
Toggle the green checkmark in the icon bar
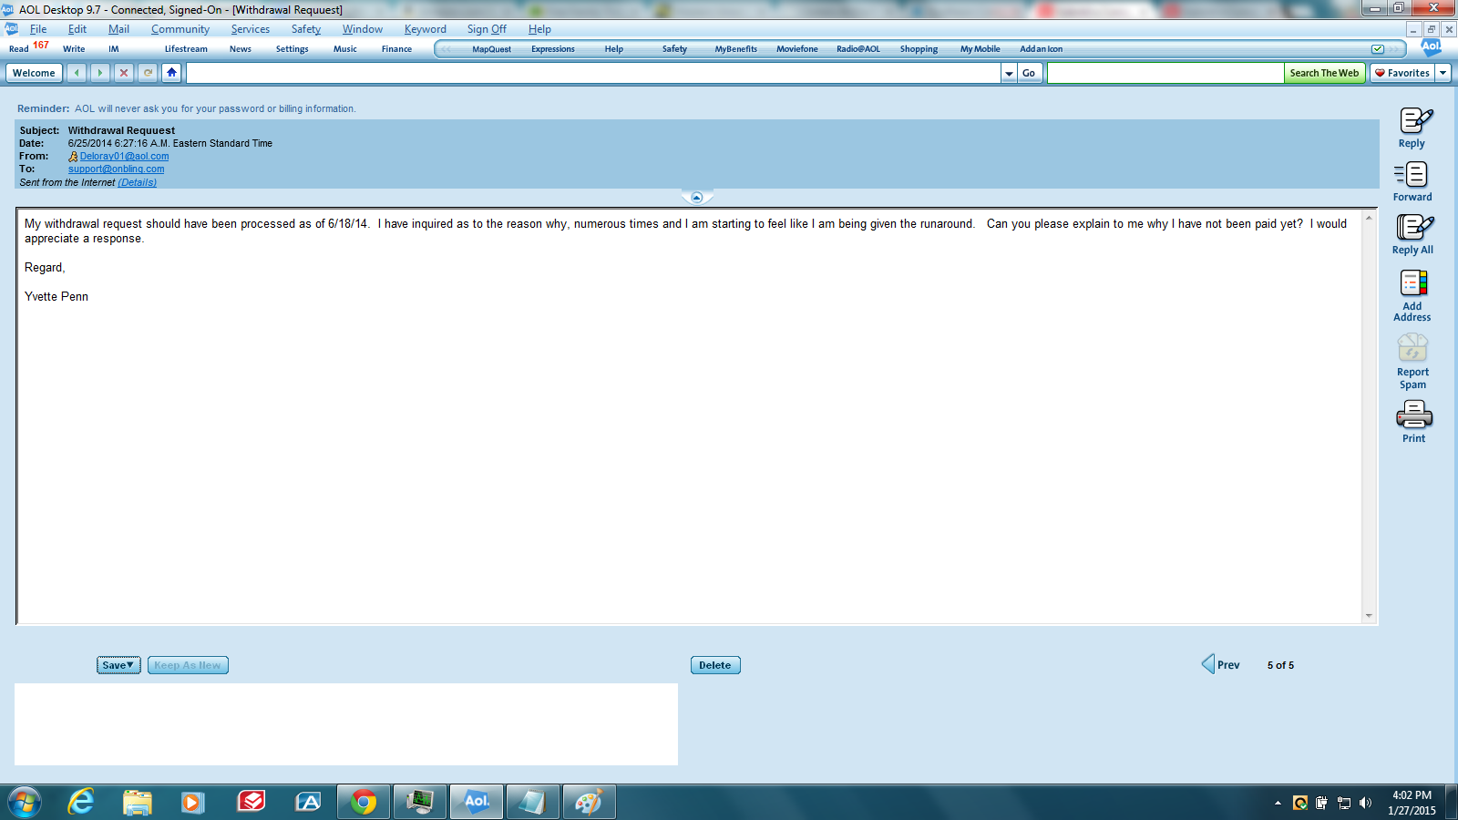pyautogui.click(x=1378, y=49)
